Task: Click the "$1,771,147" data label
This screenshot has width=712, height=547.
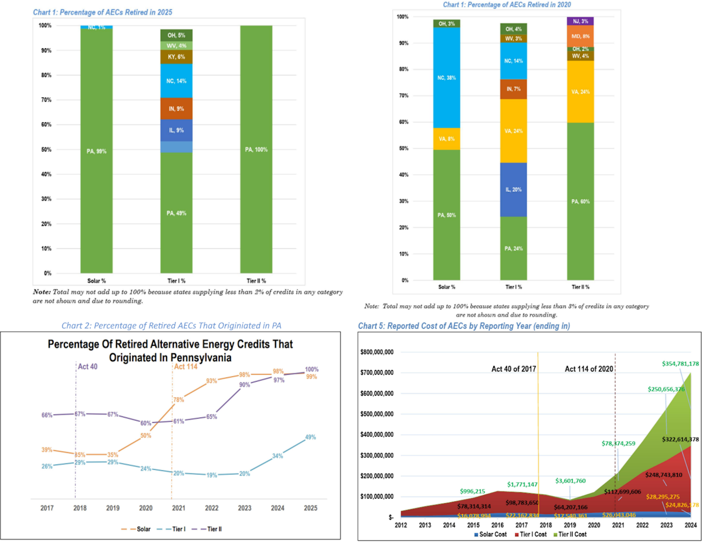Action: tap(522, 484)
